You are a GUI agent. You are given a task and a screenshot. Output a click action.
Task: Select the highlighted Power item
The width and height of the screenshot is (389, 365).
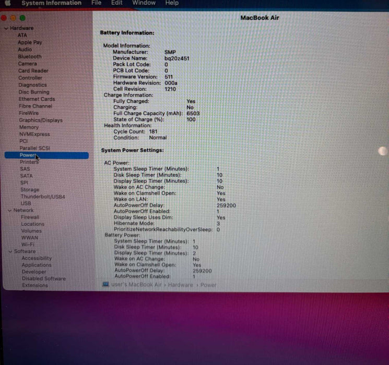pos(46,155)
